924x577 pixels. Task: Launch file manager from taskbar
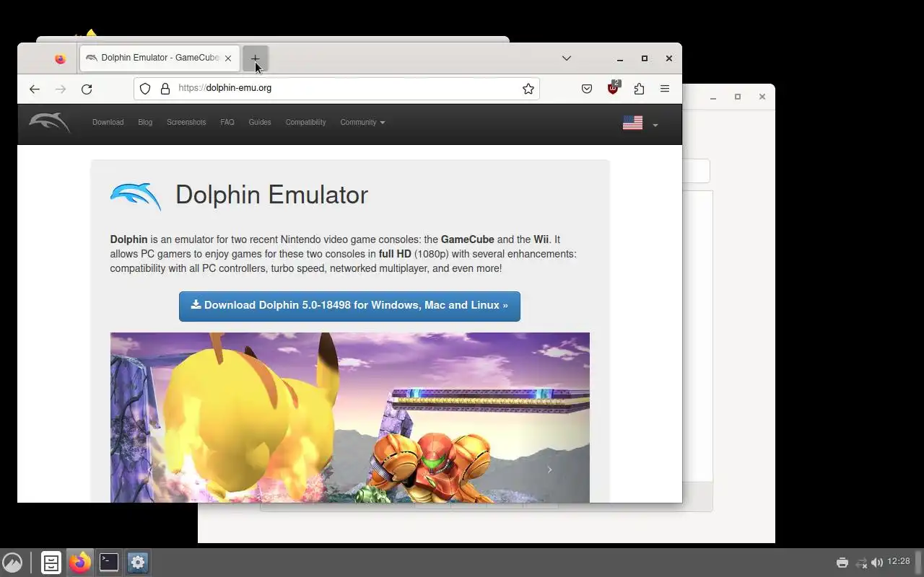51,563
